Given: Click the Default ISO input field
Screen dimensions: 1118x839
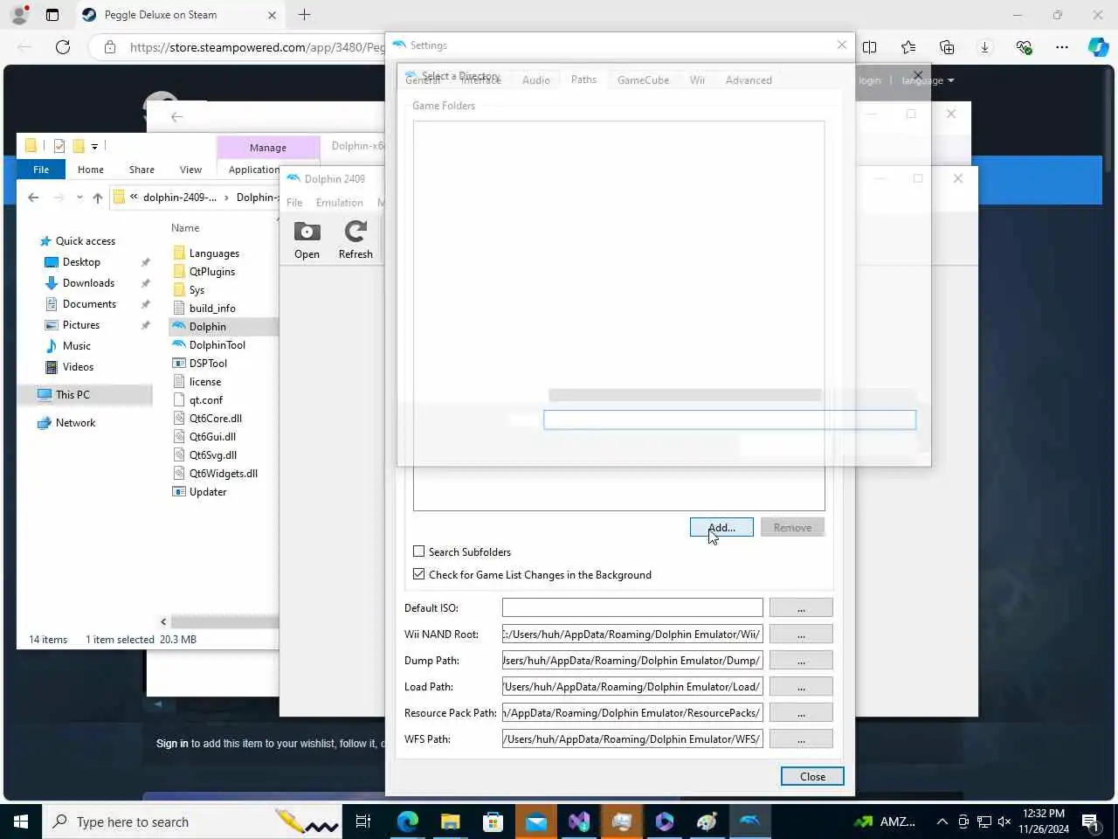Looking at the screenshot, I should coord(632,607).
